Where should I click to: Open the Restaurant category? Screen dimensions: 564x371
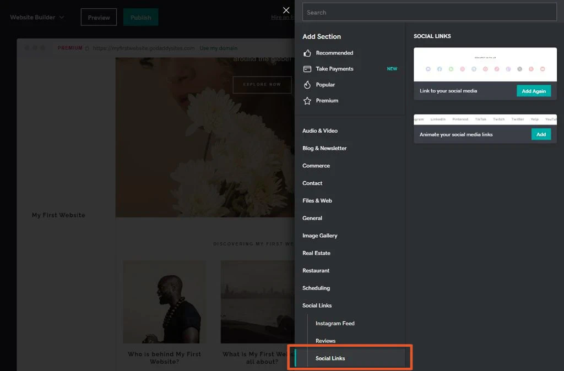point(316,270)
